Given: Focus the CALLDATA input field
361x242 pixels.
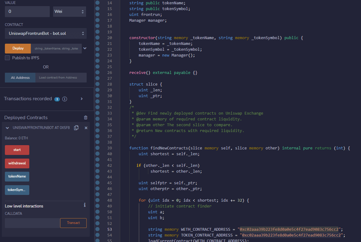Looking at the screenshot, I should [32, 223].
